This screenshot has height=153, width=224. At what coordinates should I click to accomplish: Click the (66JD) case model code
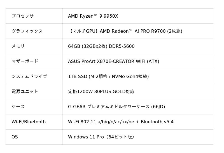click(x=158, y=107)
